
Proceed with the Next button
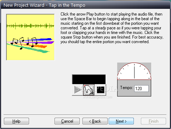(121, 121)
